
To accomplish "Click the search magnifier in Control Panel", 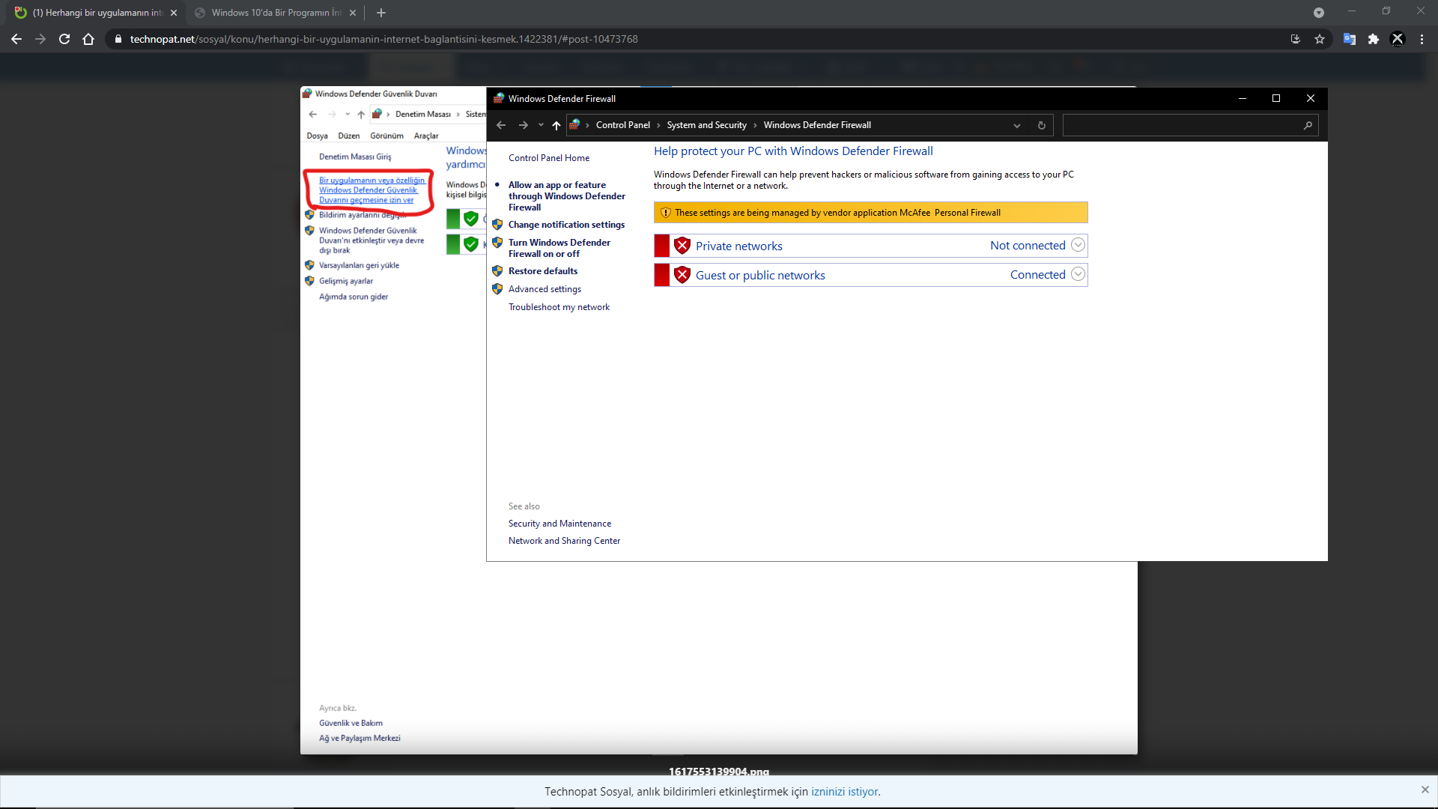I will (x=1308, y=125).
